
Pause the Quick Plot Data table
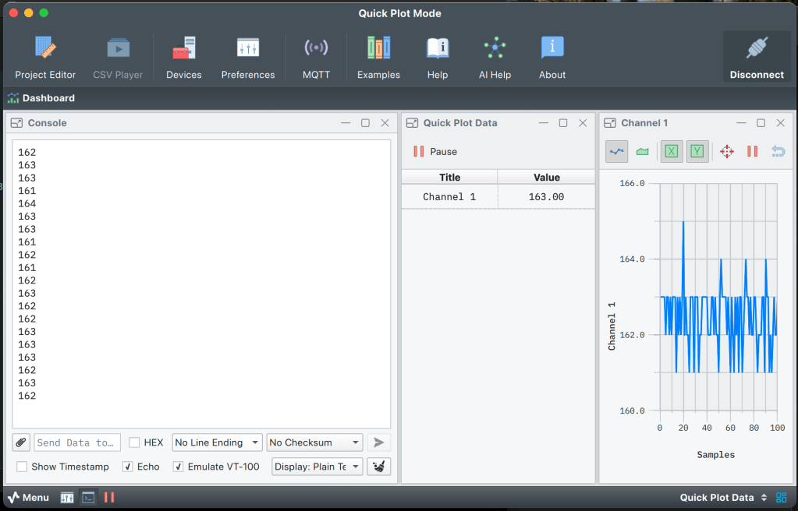pyautogui.click(x=435, y=152)
